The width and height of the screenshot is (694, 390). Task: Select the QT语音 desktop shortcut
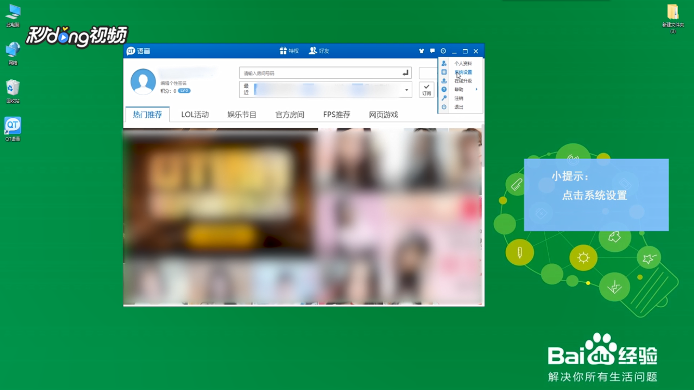point(13,129)
